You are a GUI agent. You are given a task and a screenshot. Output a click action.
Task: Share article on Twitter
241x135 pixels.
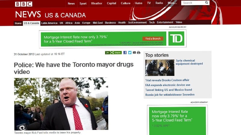(130, 52)
